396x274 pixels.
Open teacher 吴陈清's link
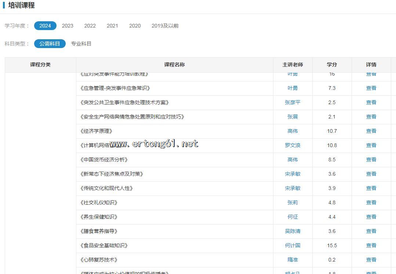(293, 231)
